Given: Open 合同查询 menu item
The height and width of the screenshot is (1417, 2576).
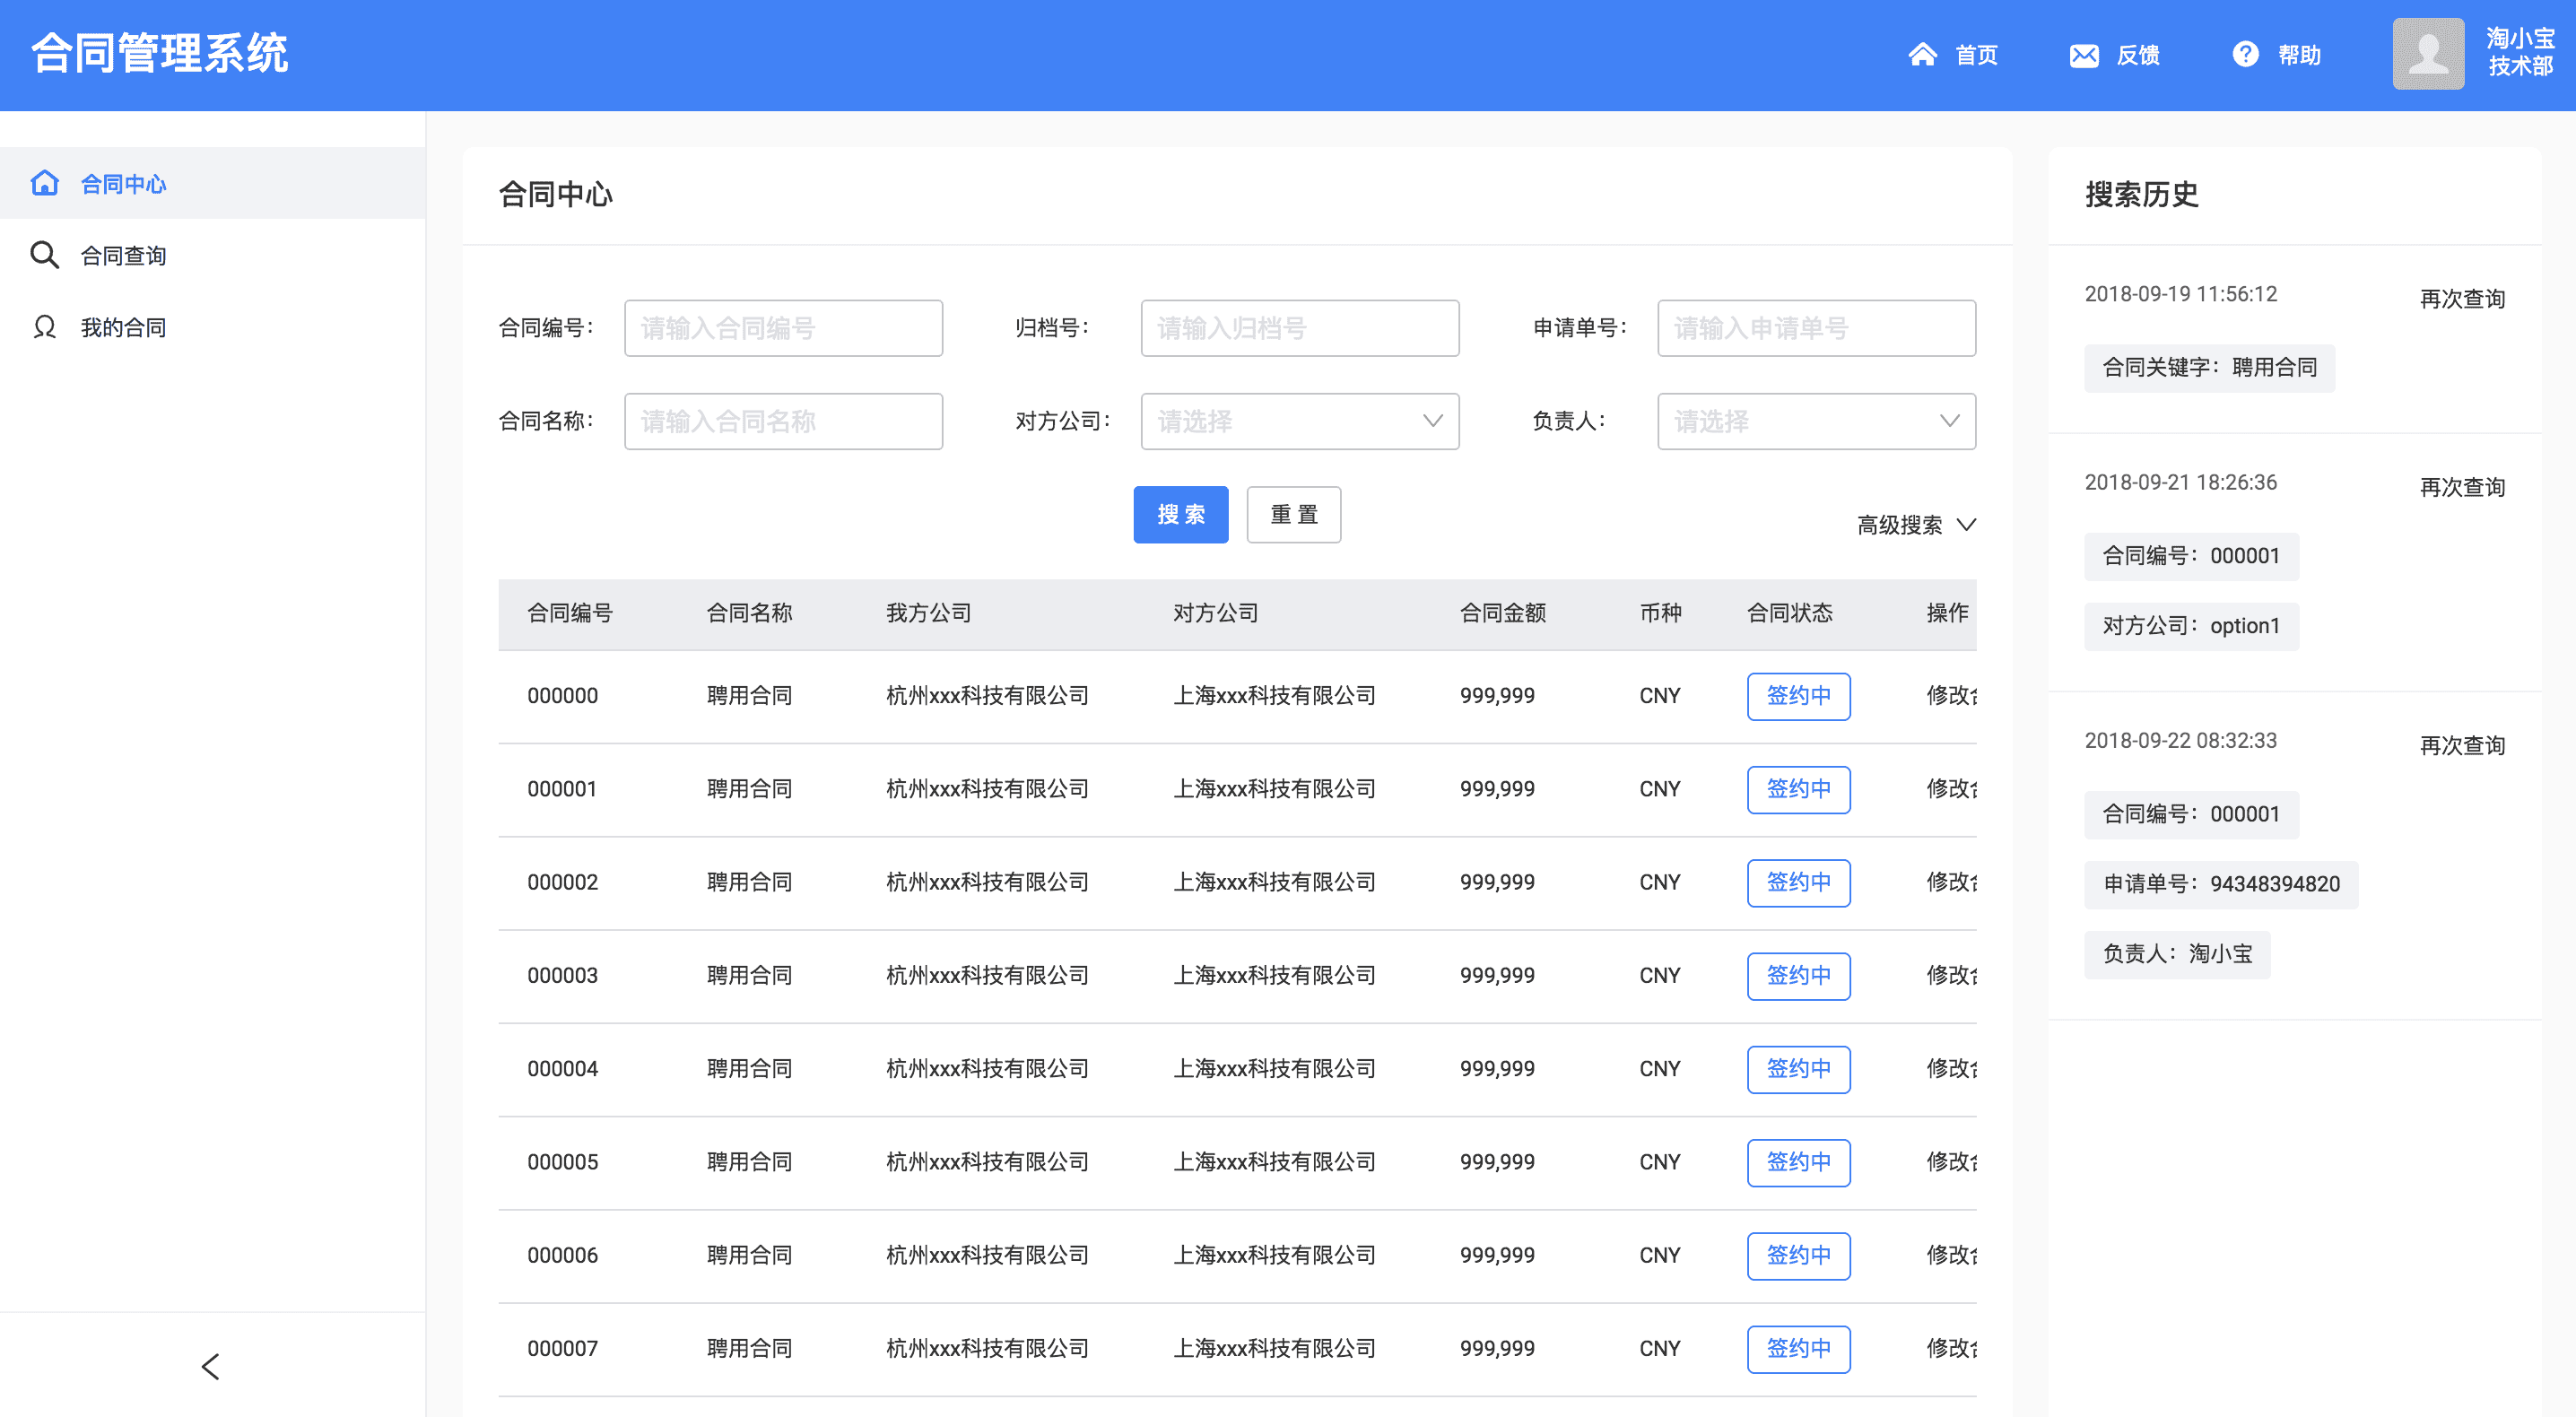Looking at the screenshot, I should click(213, 255).
